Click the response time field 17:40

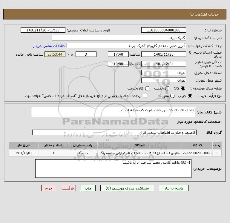[118, 54]
